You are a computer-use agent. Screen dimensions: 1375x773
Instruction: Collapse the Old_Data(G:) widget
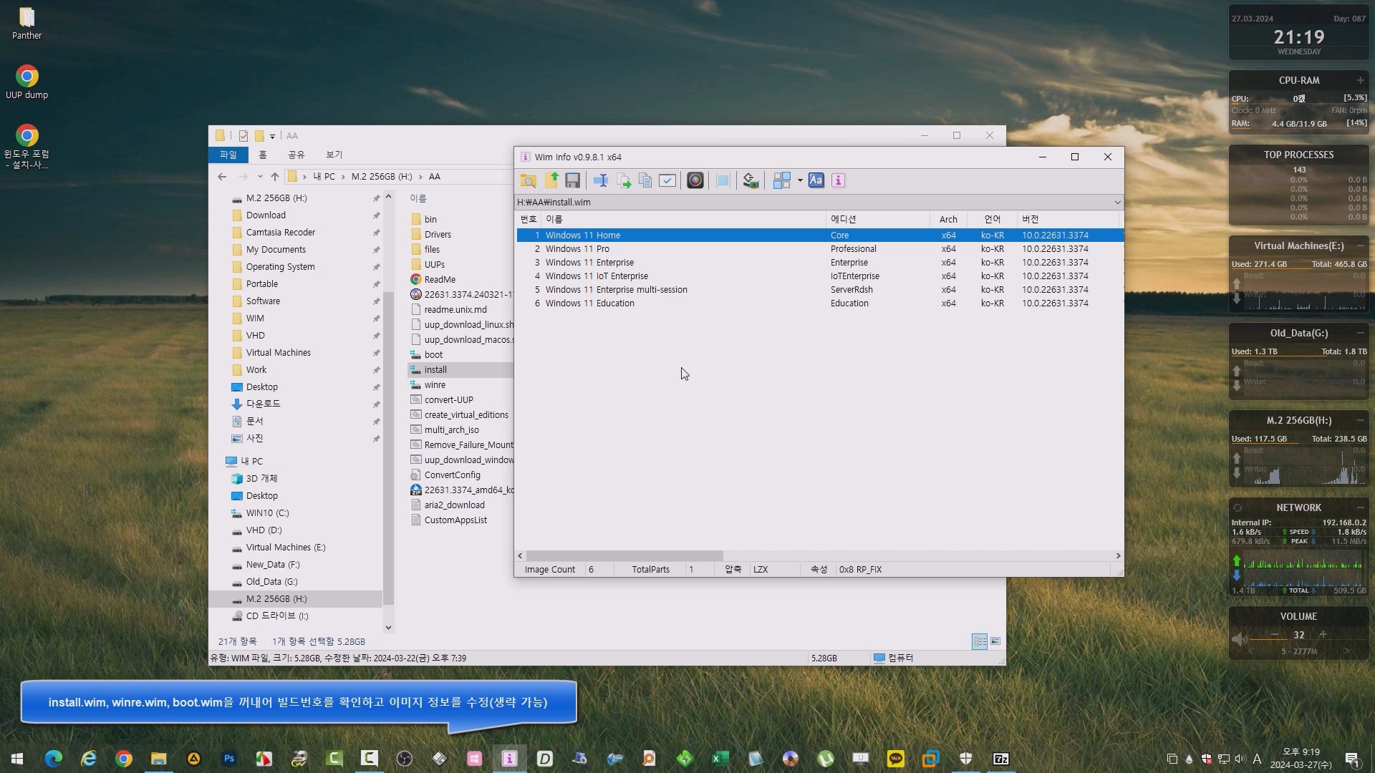(x=1360, y=333)
